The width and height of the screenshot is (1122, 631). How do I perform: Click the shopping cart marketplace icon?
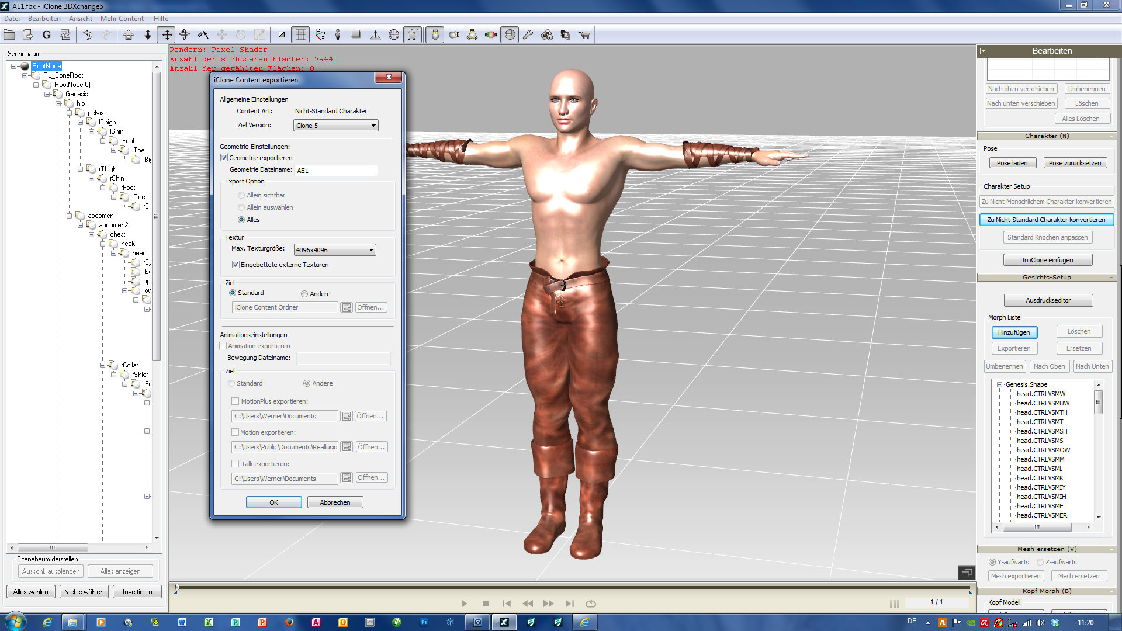click(584, 35)
